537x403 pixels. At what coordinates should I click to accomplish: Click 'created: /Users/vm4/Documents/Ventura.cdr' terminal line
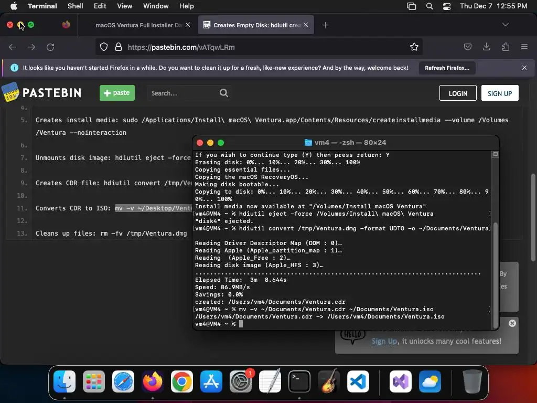coord(270,302)
